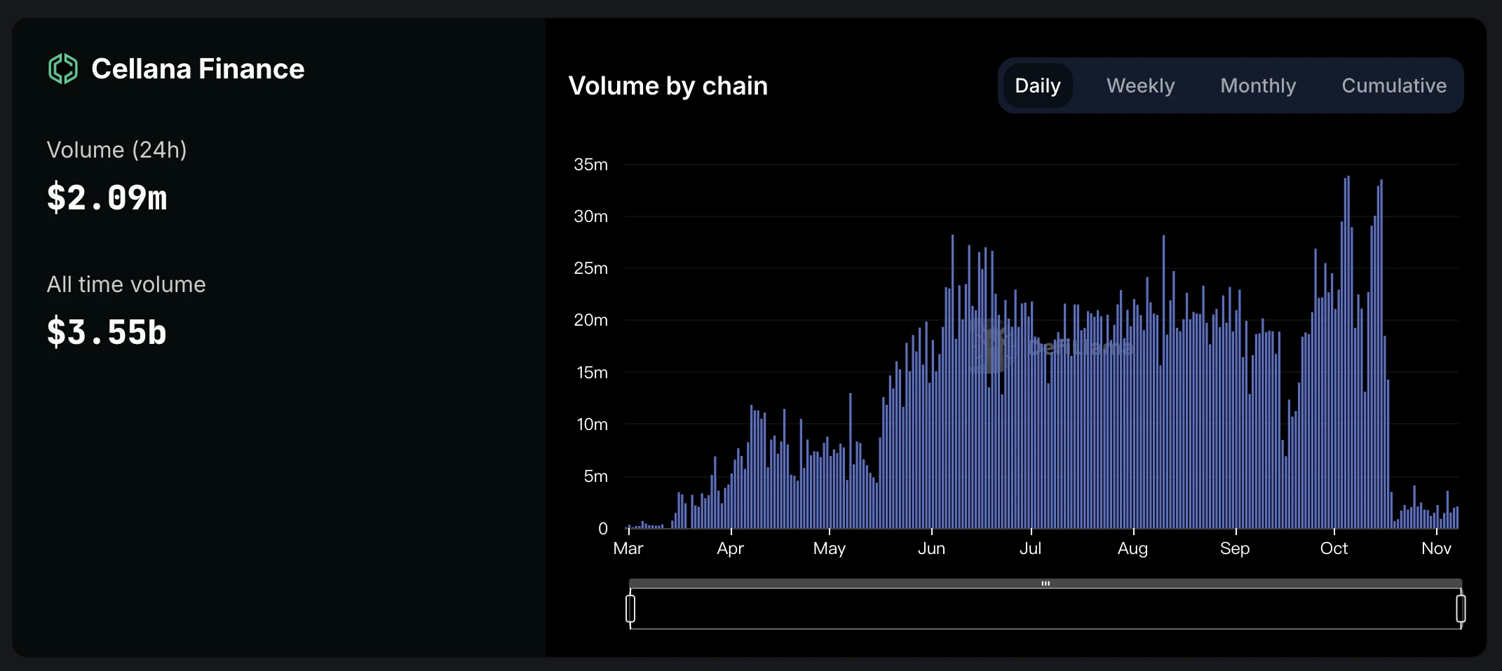
Task: Switch to the Weekly tab
Action: point(1140,85)
